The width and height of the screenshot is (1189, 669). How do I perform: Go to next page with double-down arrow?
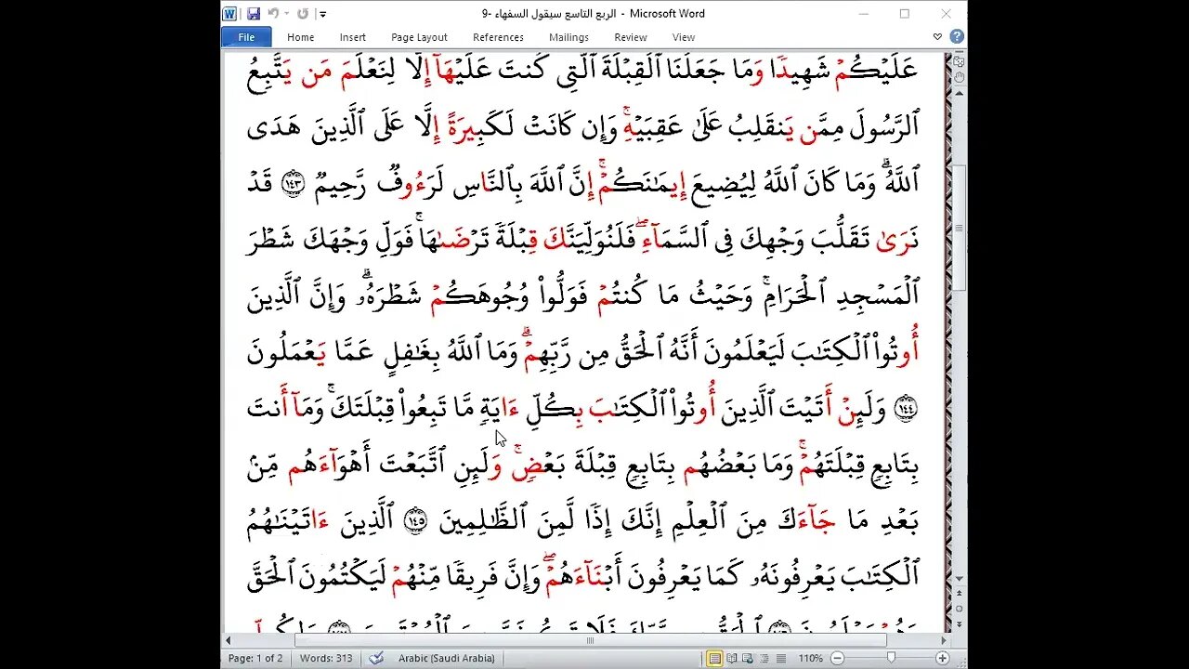click(959, 625)
